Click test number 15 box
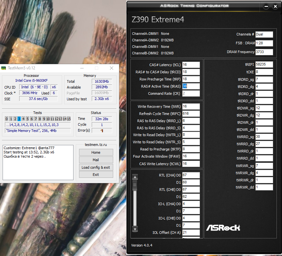This screenshot has height=256, width=282. pos(69,119)
